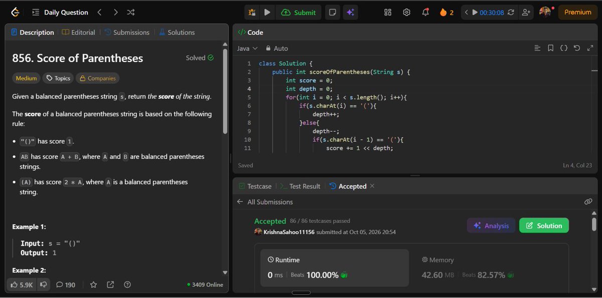Show the Companies tag
The height and width of the screenshot is (298, 602).
[x=97, y=78]
